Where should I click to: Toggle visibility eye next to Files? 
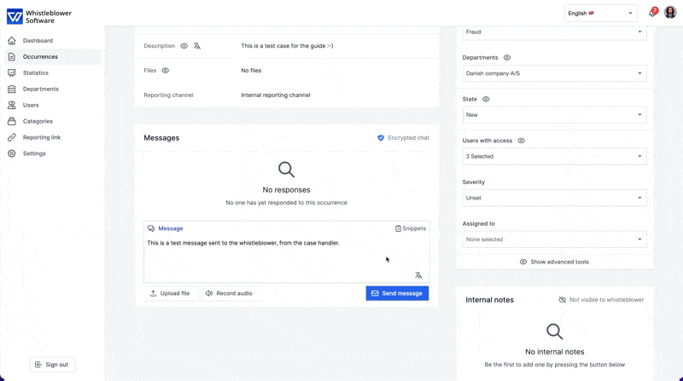tap(166, 71)
